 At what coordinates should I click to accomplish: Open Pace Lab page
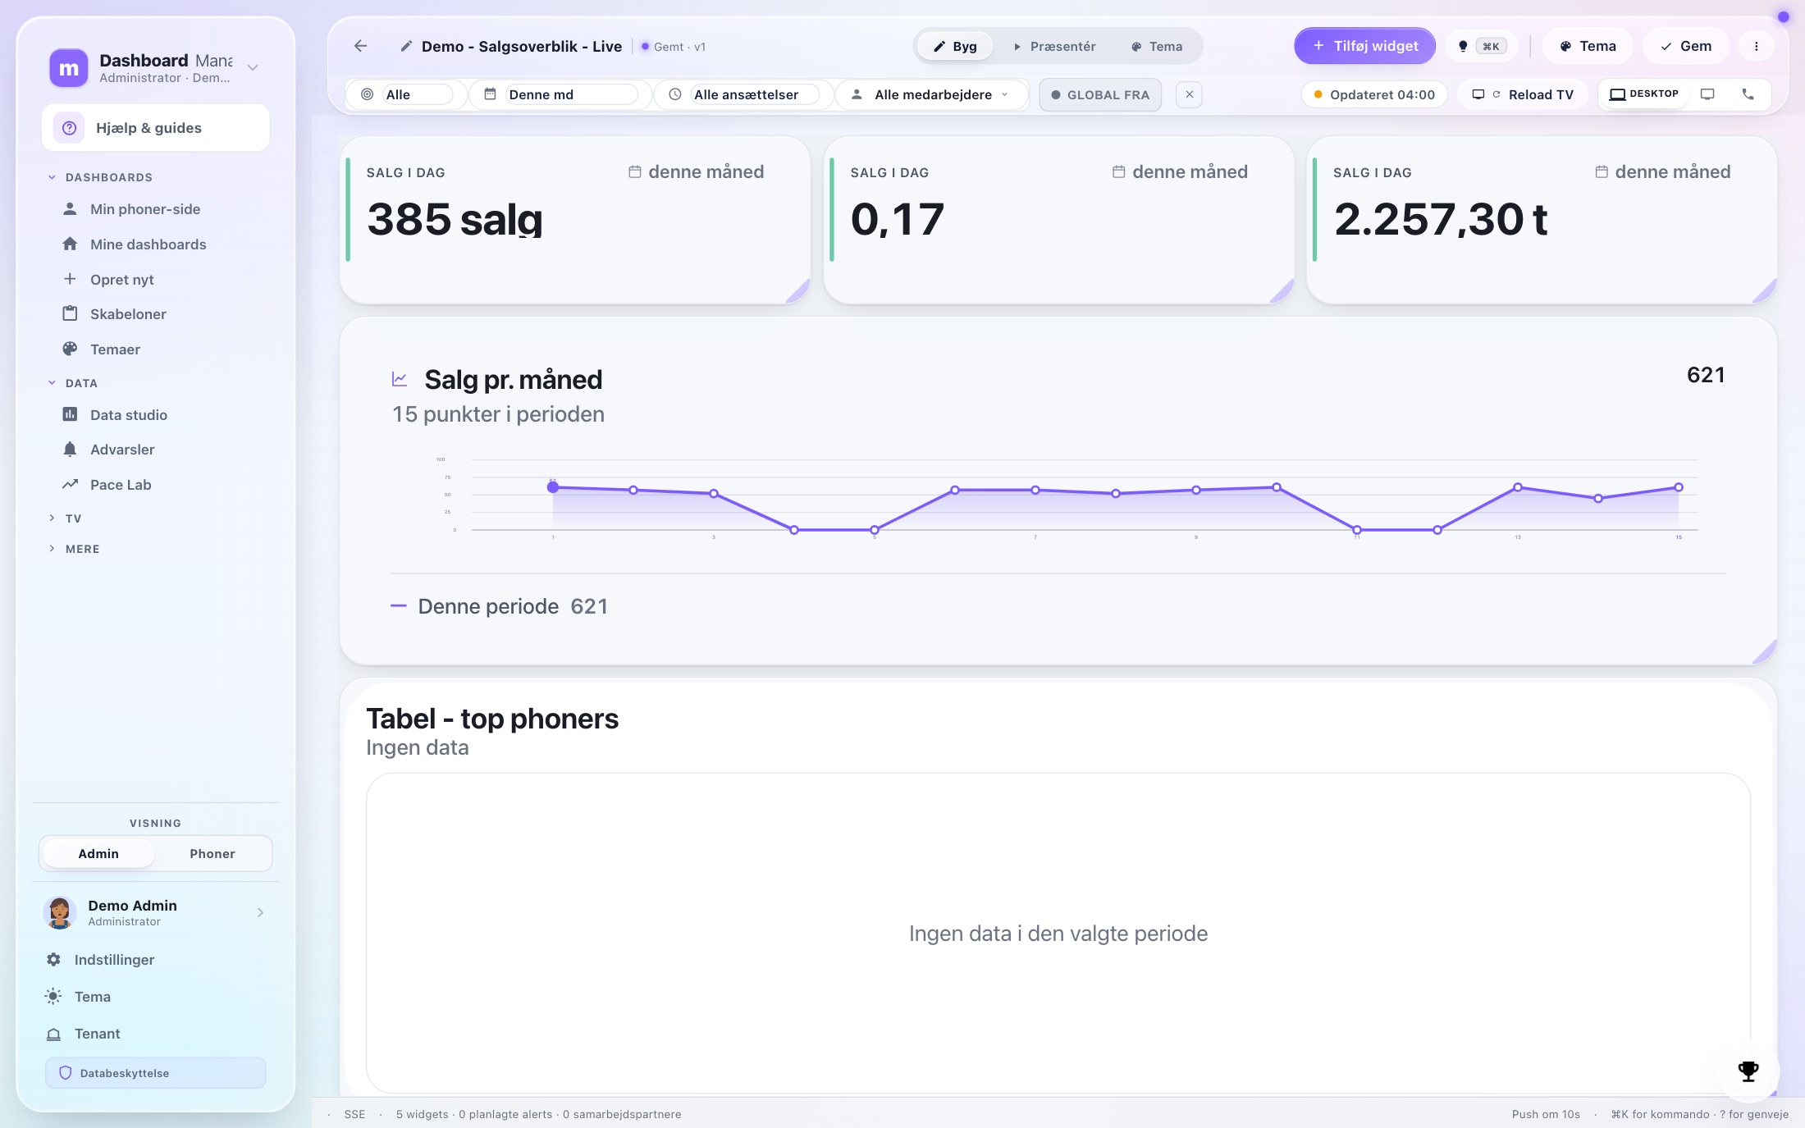(121, 485)
